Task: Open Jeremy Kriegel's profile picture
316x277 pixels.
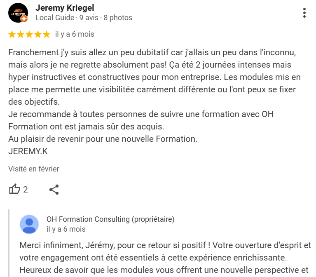Action: pyautogui.click(x=18, y=13)
